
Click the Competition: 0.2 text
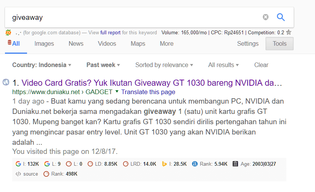(266, 32)
